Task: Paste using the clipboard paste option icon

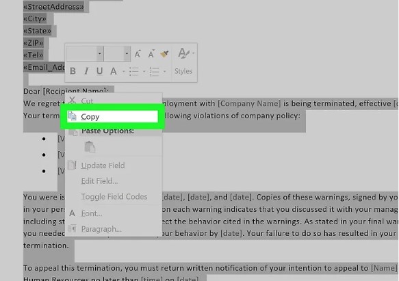Action: [x=90, y=147]
